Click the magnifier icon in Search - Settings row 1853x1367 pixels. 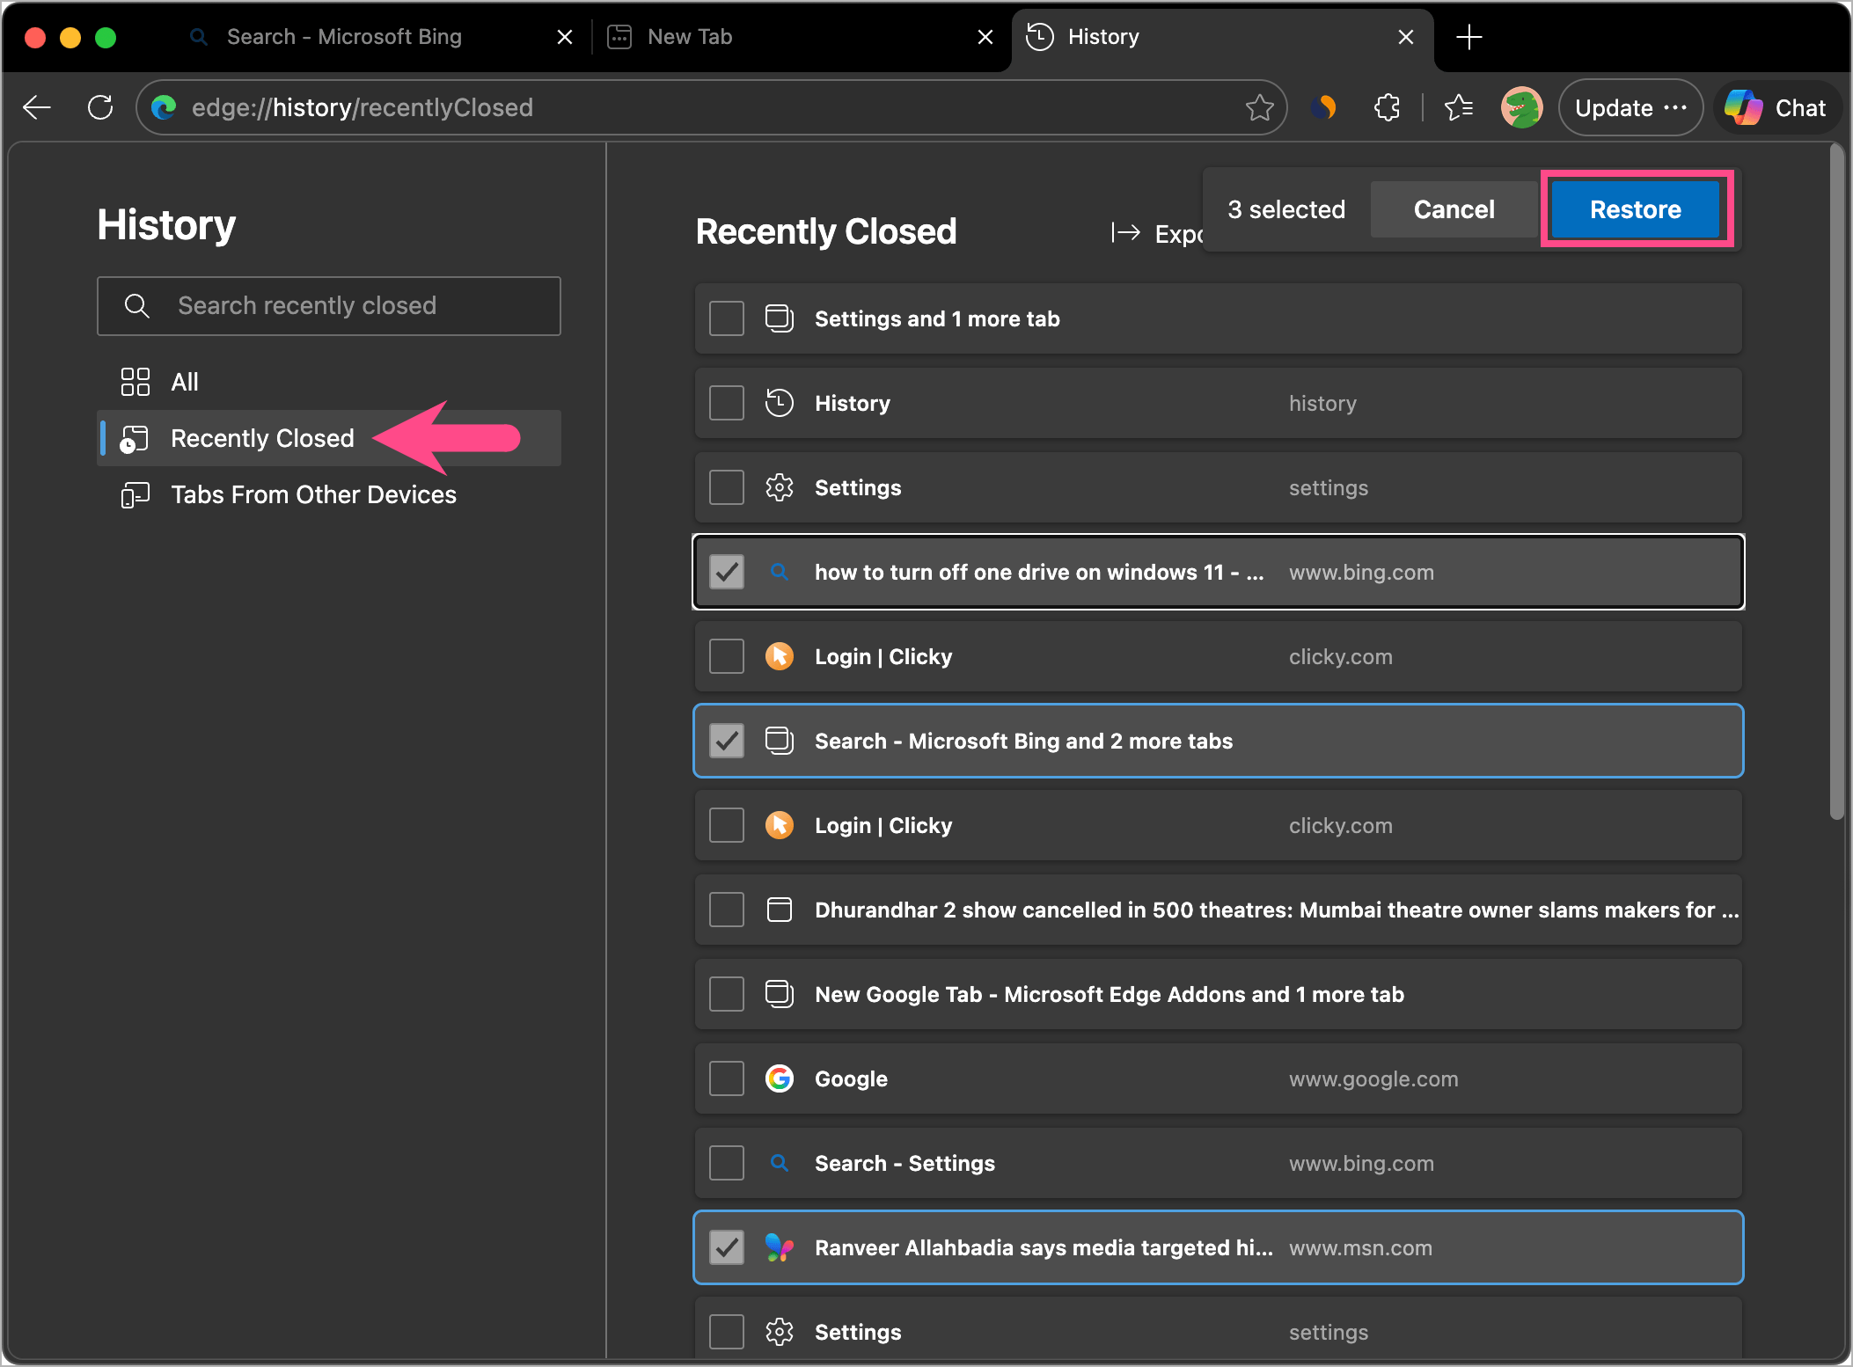pyautogui.click(x=780, y=1163)
